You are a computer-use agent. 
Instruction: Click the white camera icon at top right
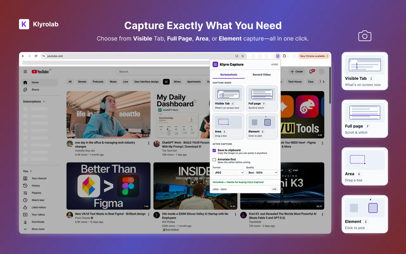click(x=365, y=36)
